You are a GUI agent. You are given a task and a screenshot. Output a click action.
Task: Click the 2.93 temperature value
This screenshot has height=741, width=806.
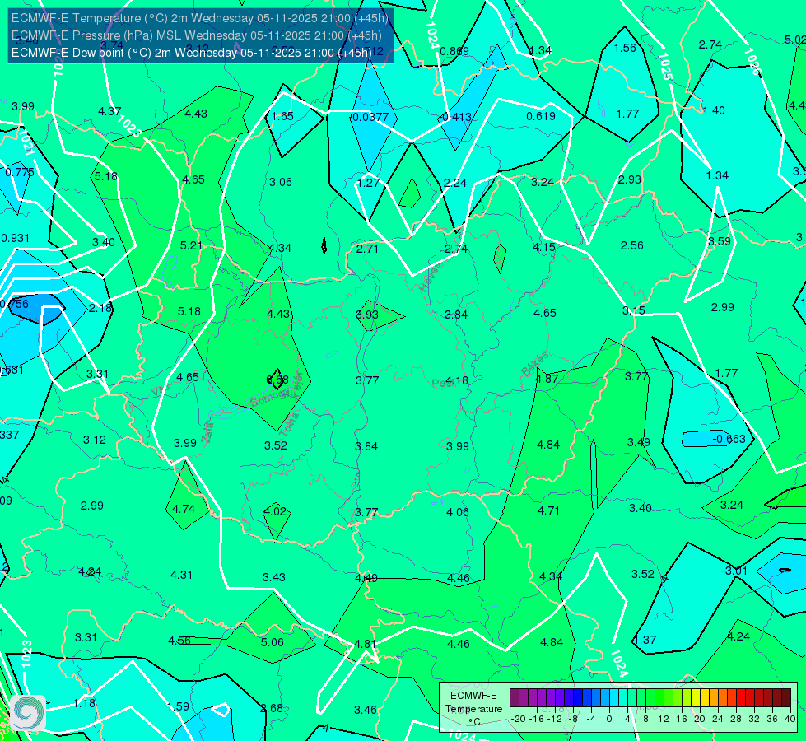630,180
